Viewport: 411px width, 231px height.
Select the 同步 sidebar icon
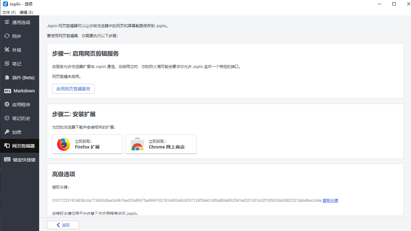(x=19, y=36)
